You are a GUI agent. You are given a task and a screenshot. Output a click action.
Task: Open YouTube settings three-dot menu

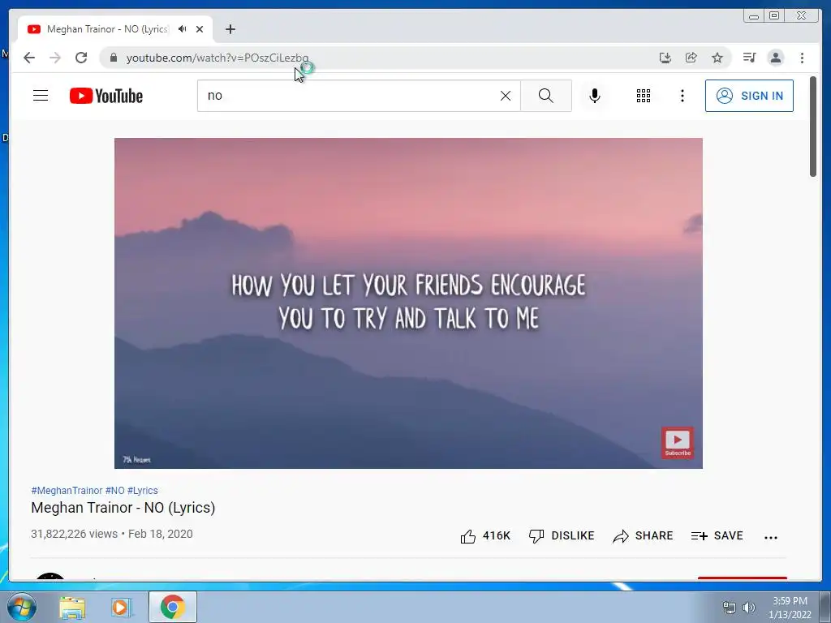(x=682, y=96)
